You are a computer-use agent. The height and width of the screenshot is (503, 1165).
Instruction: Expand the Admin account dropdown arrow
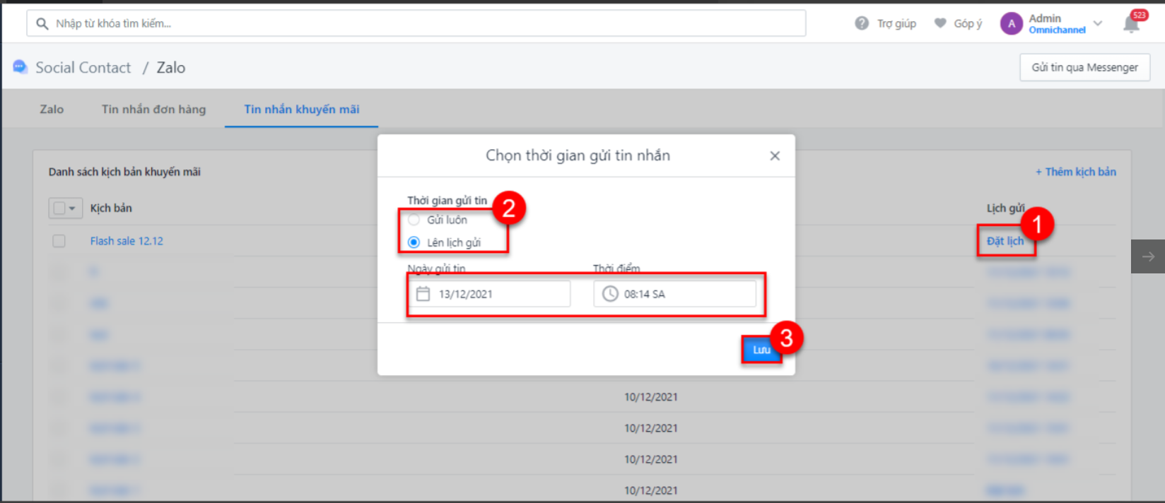point(1098,23)
